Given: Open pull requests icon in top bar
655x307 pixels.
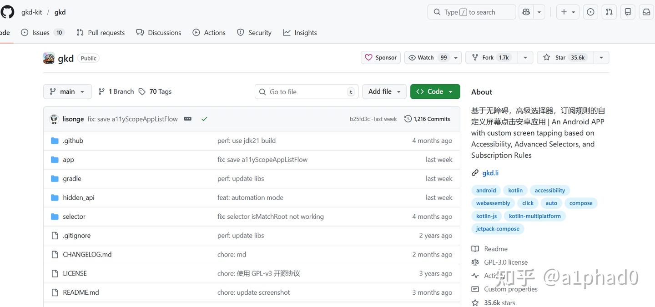Looking at the screenshot, I should pos(609,12).
